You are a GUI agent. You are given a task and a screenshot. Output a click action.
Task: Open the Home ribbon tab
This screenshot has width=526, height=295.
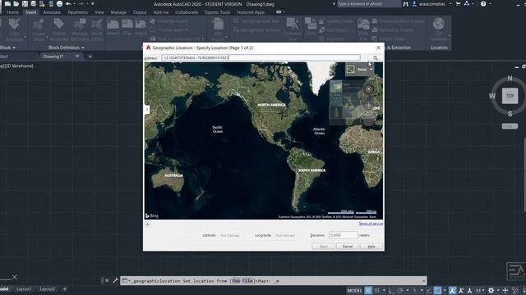click(x=13, y=12)
